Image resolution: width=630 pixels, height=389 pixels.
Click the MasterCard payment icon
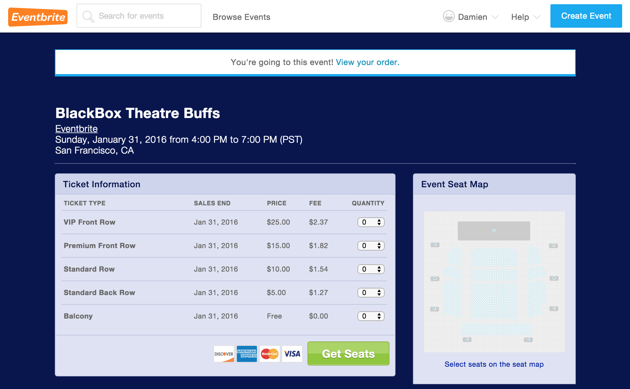pyautogui.click(x=269, y=354)
